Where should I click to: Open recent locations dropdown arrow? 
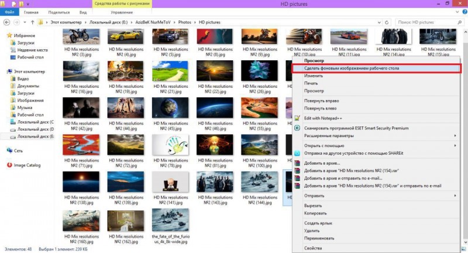pyautogui.click(x=25, y=22)
